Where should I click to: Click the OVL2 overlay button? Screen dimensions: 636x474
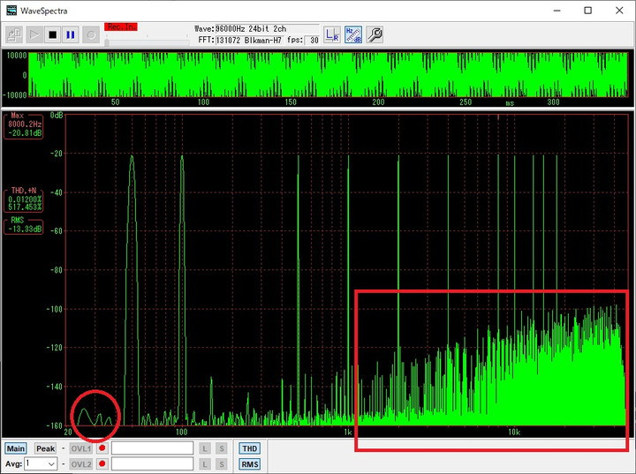point(81,464)
